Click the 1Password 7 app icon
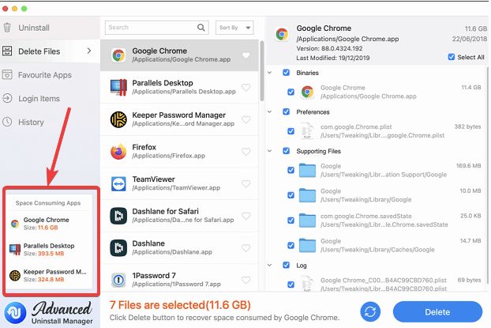The image size is (491, 328). click(118, 281)
